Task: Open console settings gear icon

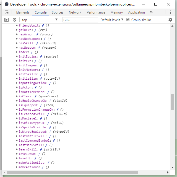Action: [170, 20]
